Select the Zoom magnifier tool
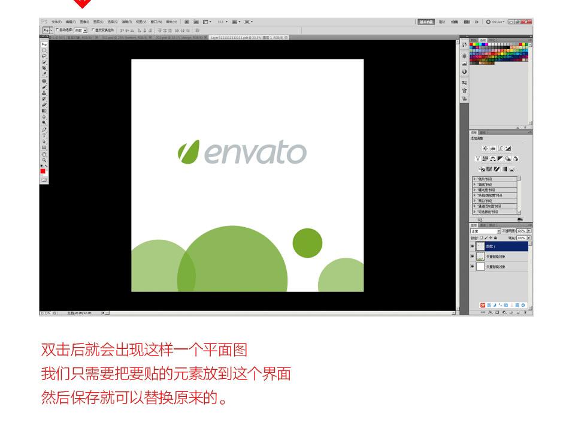 (x=44, y=160)
